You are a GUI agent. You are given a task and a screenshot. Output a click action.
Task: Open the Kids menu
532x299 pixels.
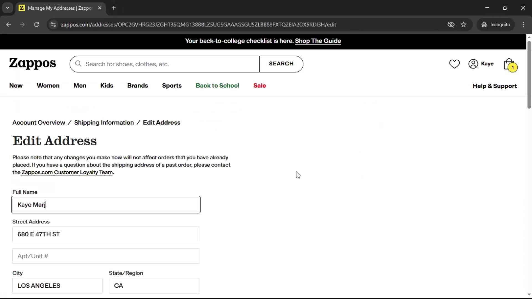pos(107,86)
